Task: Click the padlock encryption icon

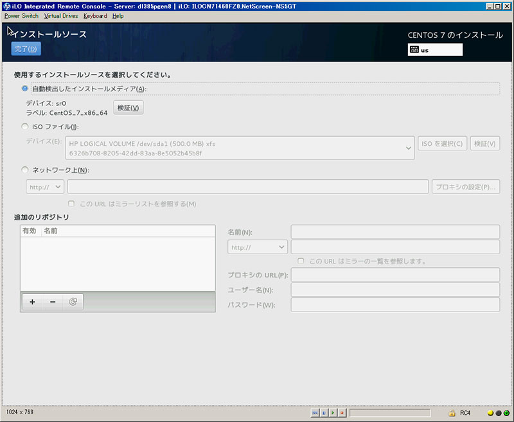Action: click(452, 413)
